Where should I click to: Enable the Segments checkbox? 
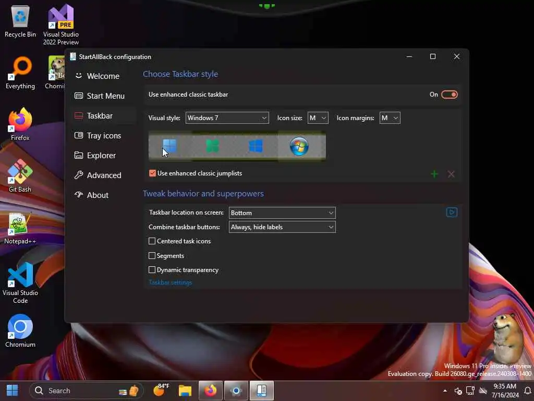pyautogui.click(x=152, y=255)
